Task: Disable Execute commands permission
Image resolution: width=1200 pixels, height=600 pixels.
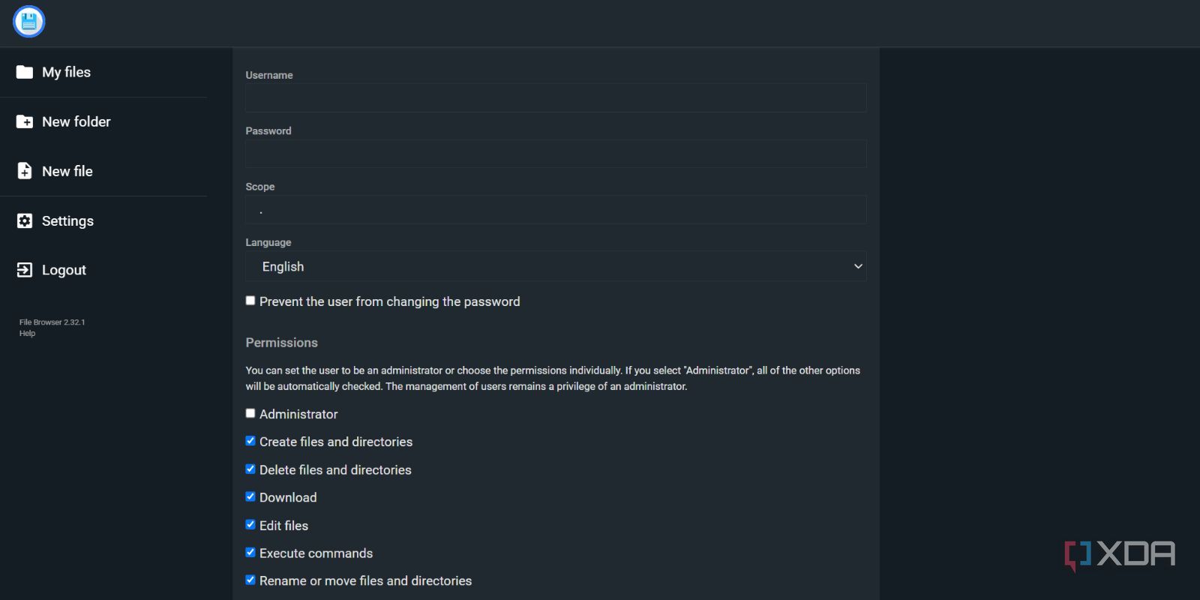Action: 250,552
